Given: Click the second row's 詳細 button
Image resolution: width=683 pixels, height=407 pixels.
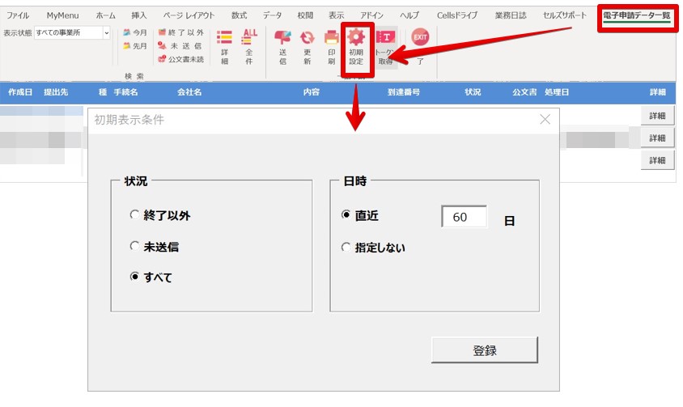Looking at the screenshot, I should (657, 138).
